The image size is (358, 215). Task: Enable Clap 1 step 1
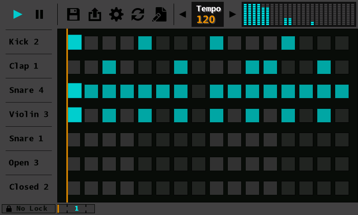(74, 67)
